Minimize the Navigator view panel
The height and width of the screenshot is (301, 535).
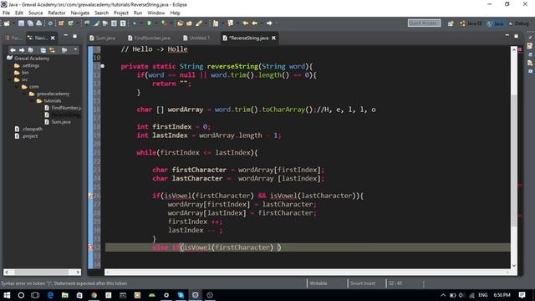(65, 35)
